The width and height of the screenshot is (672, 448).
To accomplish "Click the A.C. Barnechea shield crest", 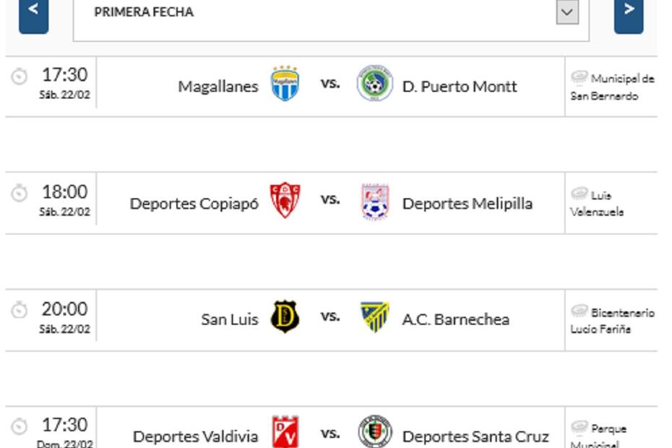I will (x=374, y=317).
